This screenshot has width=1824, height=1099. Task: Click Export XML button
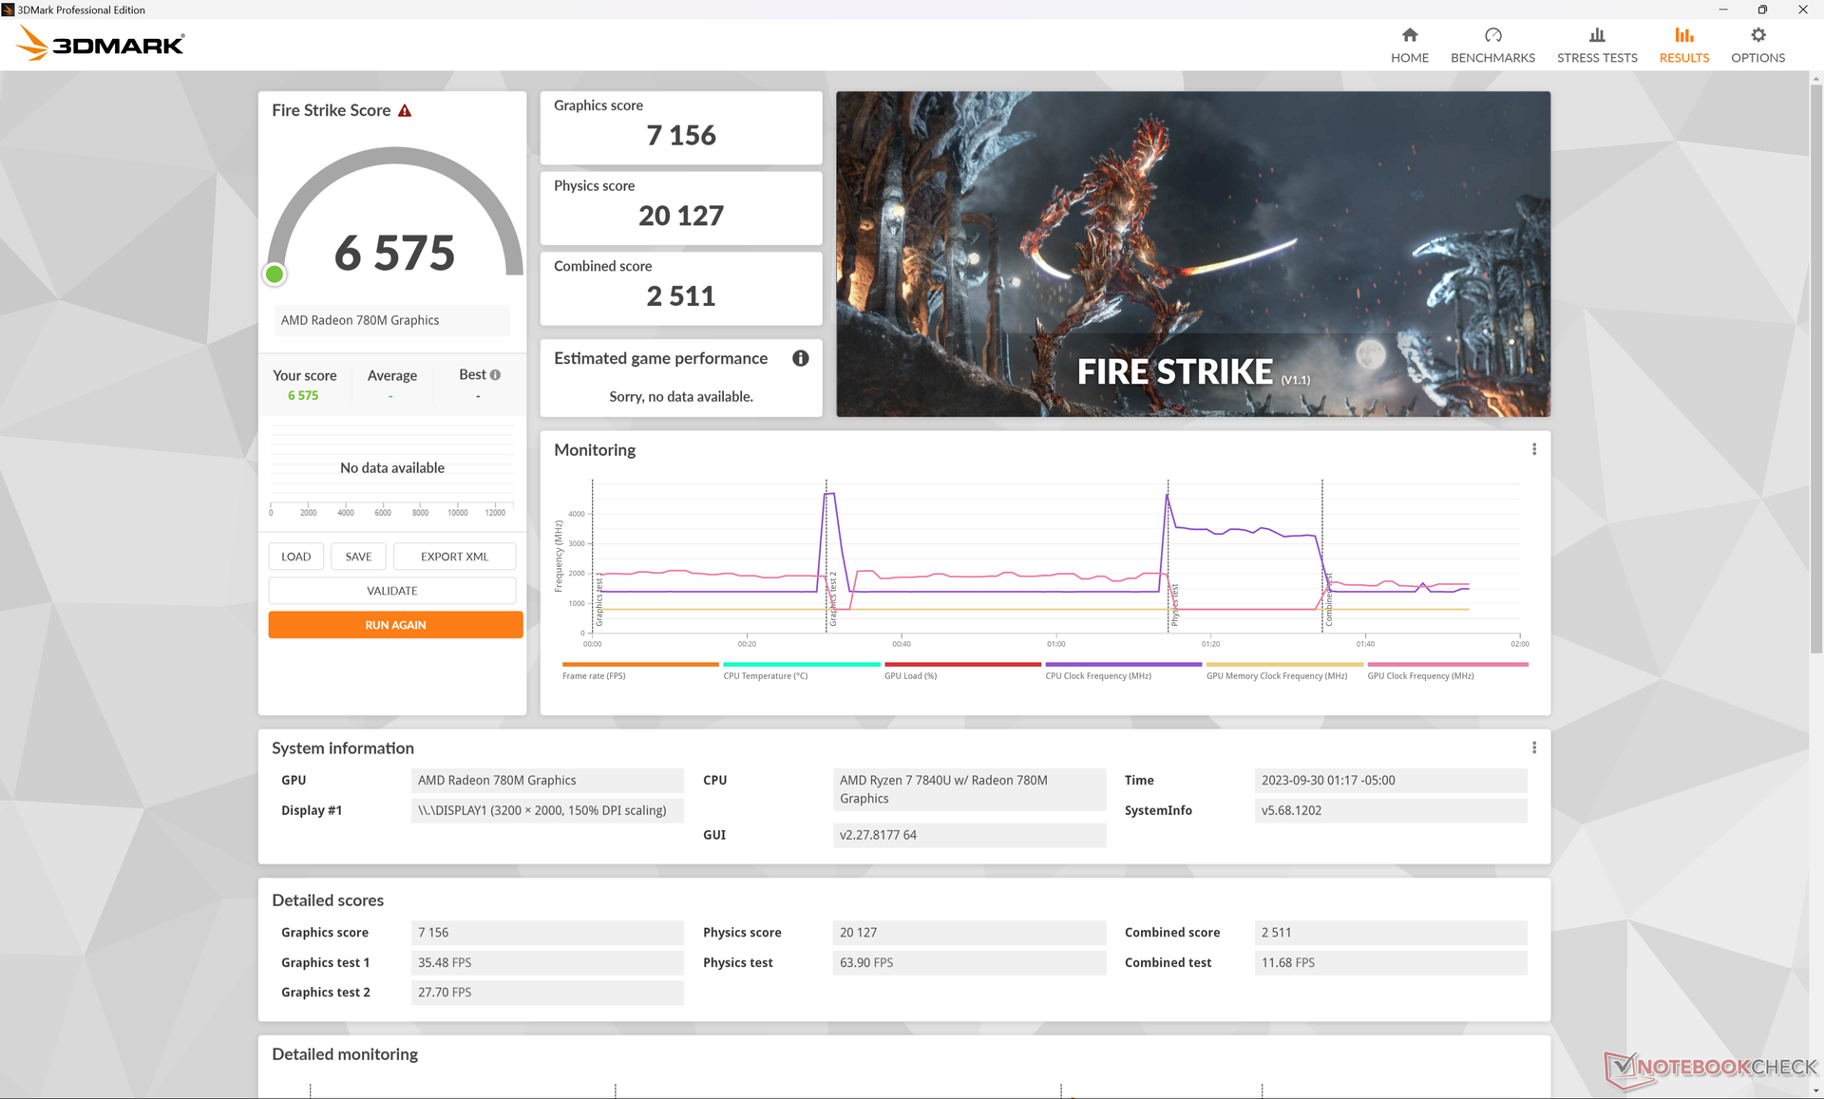(x=454, y=557)
